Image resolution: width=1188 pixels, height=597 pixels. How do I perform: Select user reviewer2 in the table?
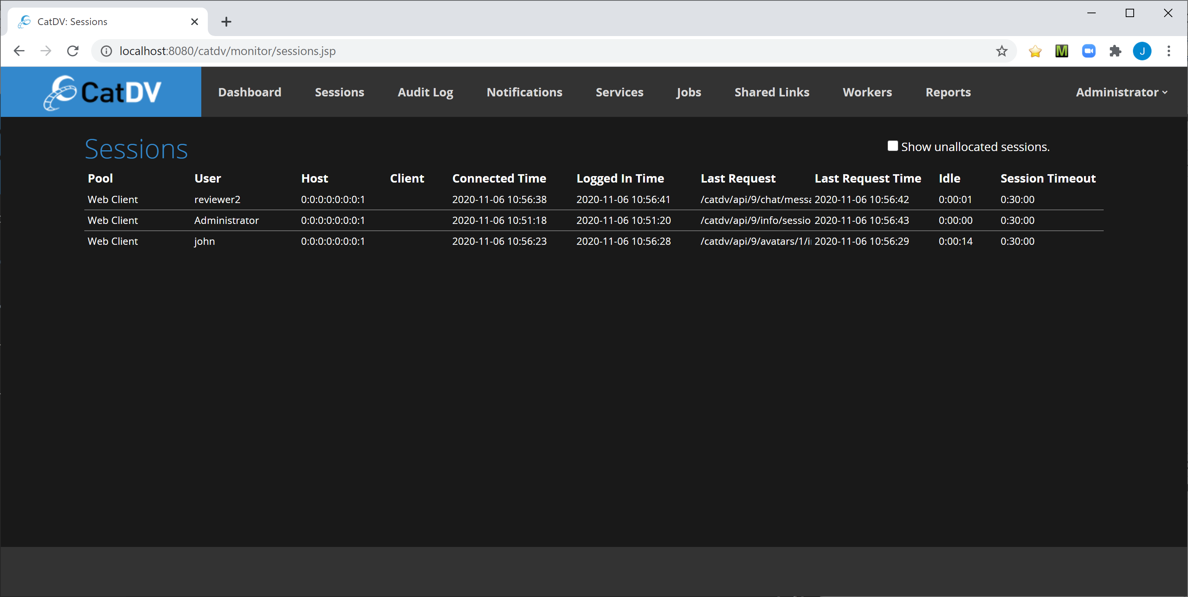217,200
